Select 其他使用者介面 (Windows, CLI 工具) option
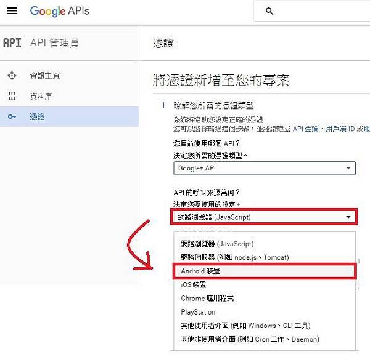 pyautogui.click(x=265, y=326)
